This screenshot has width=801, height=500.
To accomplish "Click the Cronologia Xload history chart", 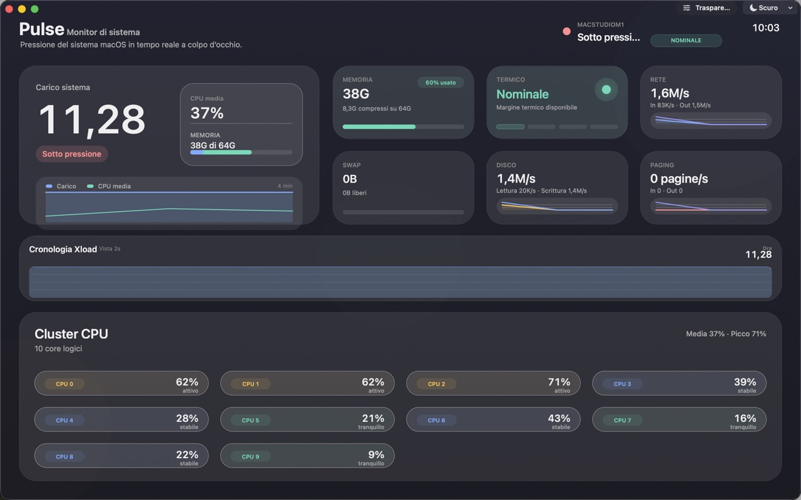I will click(x=400, y=282).
